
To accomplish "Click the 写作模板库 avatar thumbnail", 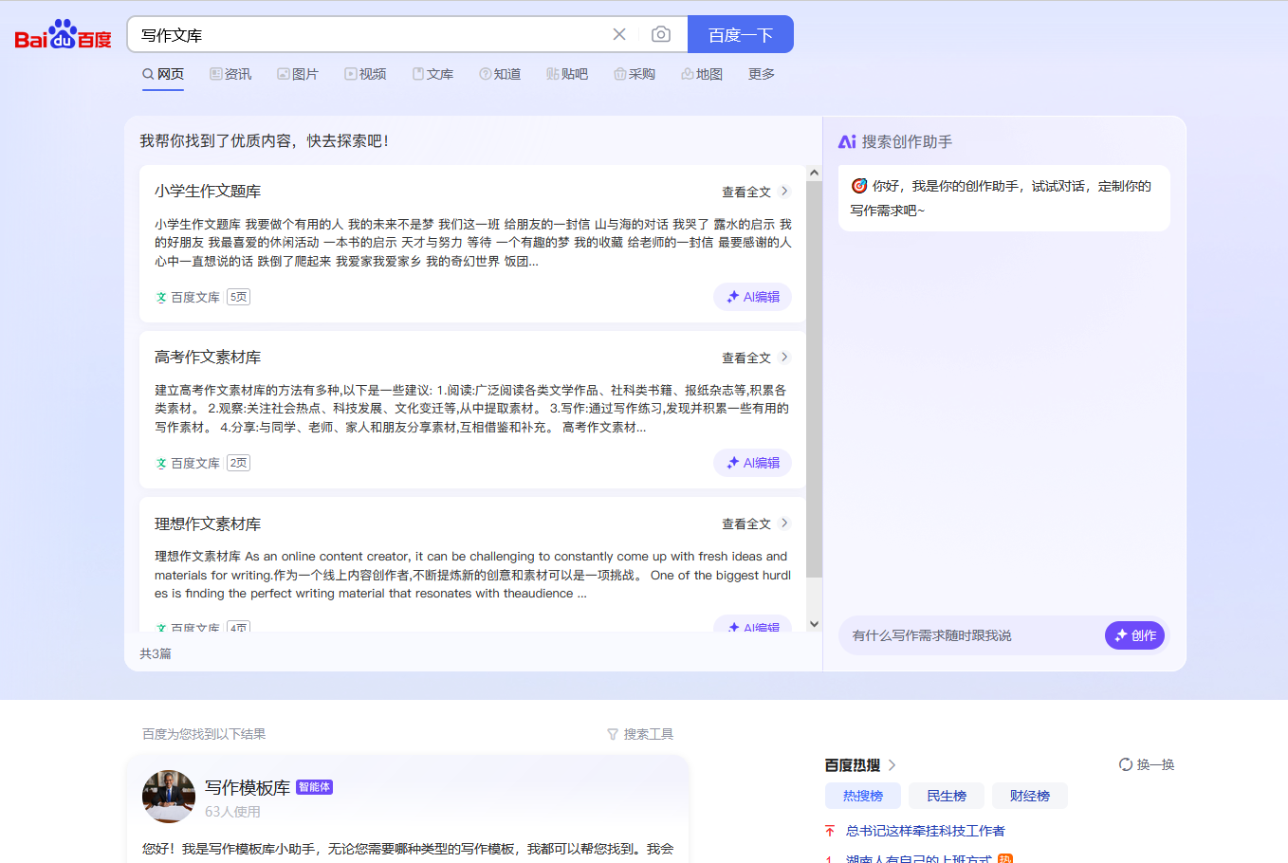I will pyautogui.click(x=169, y=797).
